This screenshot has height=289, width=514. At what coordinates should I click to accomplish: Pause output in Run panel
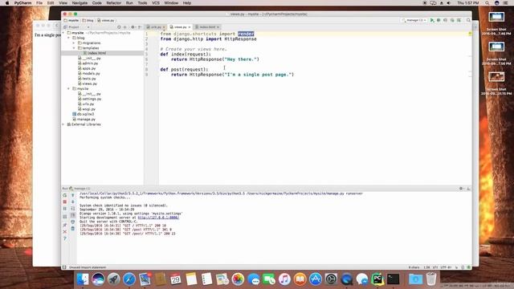click(x=65, y=209)
